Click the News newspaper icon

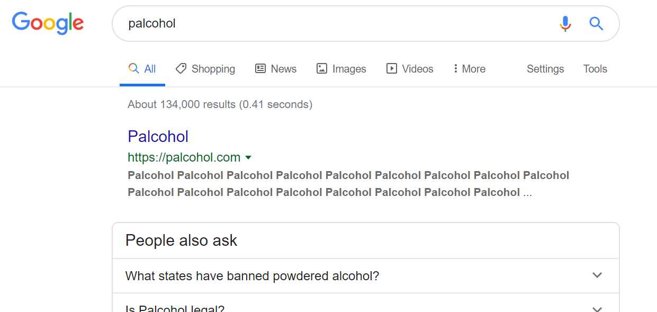click(x=260, y=68)
